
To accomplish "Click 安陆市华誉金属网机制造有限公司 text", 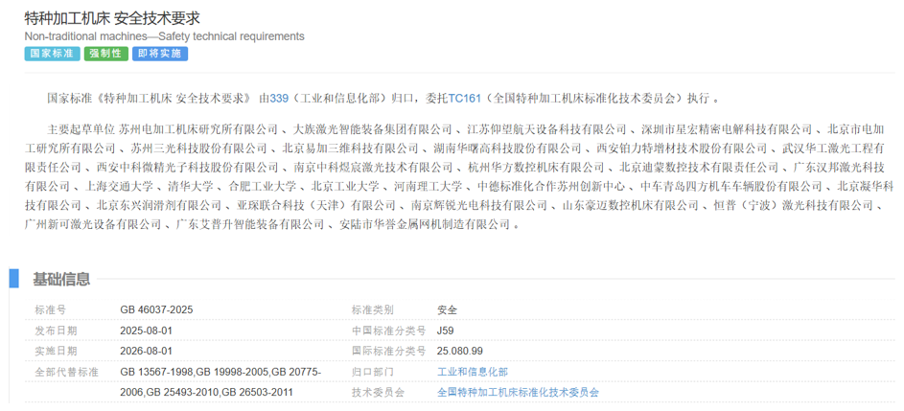I will 425,225.
